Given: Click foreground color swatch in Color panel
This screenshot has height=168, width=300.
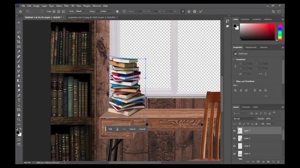Looking at the screenshot, I should (235, 26).
